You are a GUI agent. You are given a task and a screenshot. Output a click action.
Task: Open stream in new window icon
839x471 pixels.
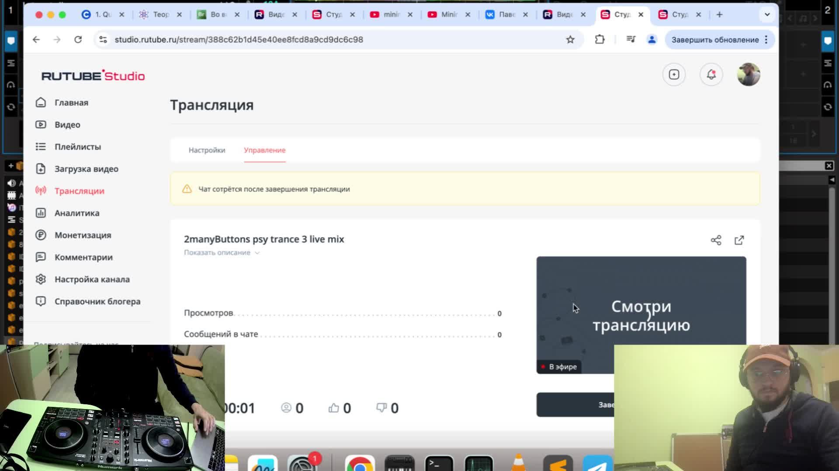pyautogui.click(x=739, y=240)
